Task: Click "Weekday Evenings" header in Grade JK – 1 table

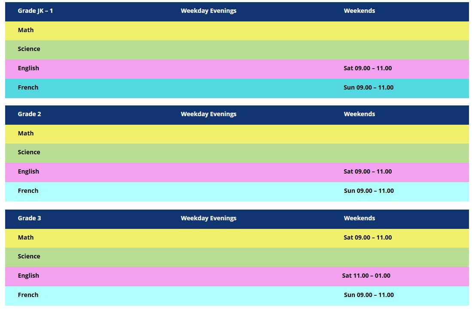Action: [208, 11]
